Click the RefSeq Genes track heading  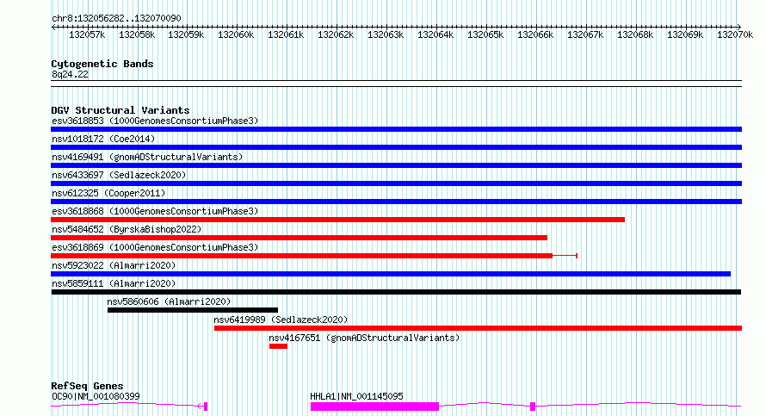(x=87, y=386)
